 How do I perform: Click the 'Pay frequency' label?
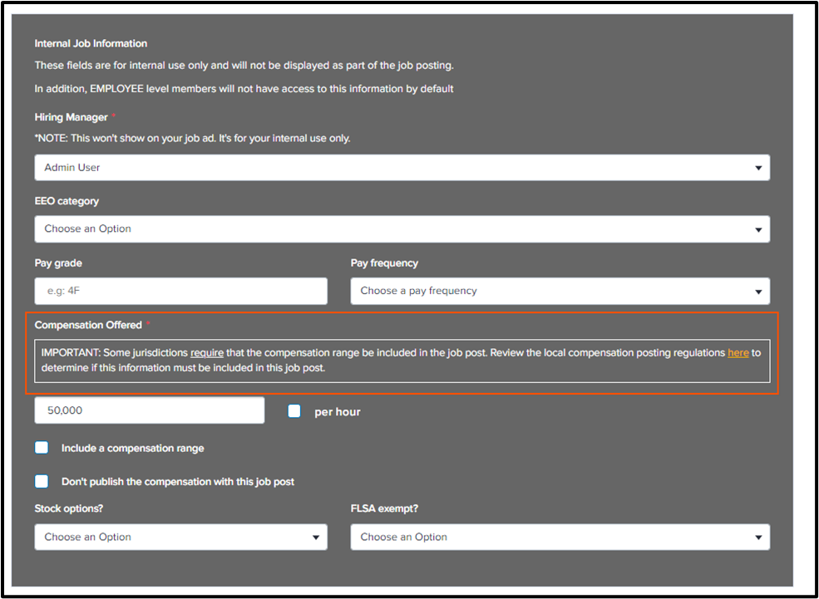pos(384,263)
